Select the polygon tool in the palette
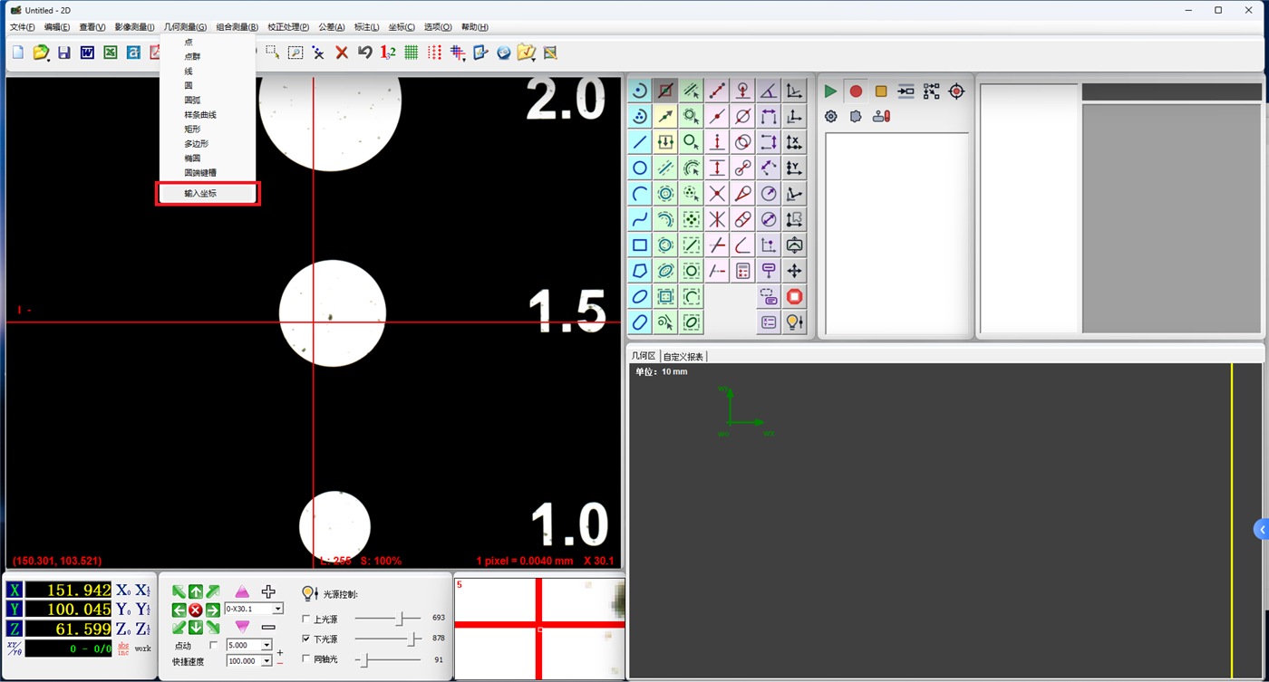The width and height of the screenshot is (1269, 682). (x=640, y=271)
